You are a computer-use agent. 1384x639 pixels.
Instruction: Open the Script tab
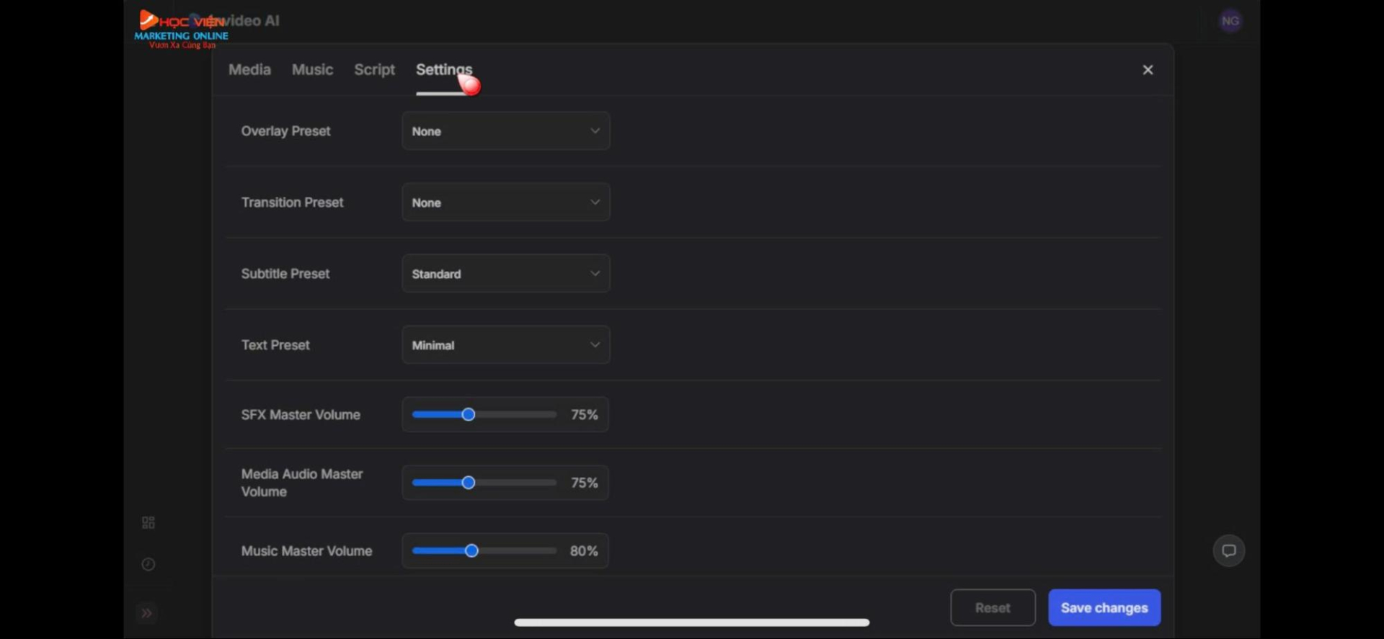click(374, 70)
